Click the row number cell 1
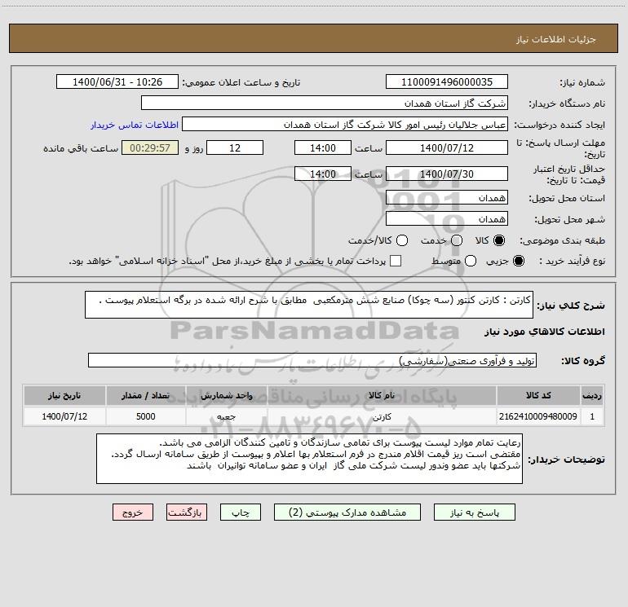Screen dimensions: 628x607 592,416
